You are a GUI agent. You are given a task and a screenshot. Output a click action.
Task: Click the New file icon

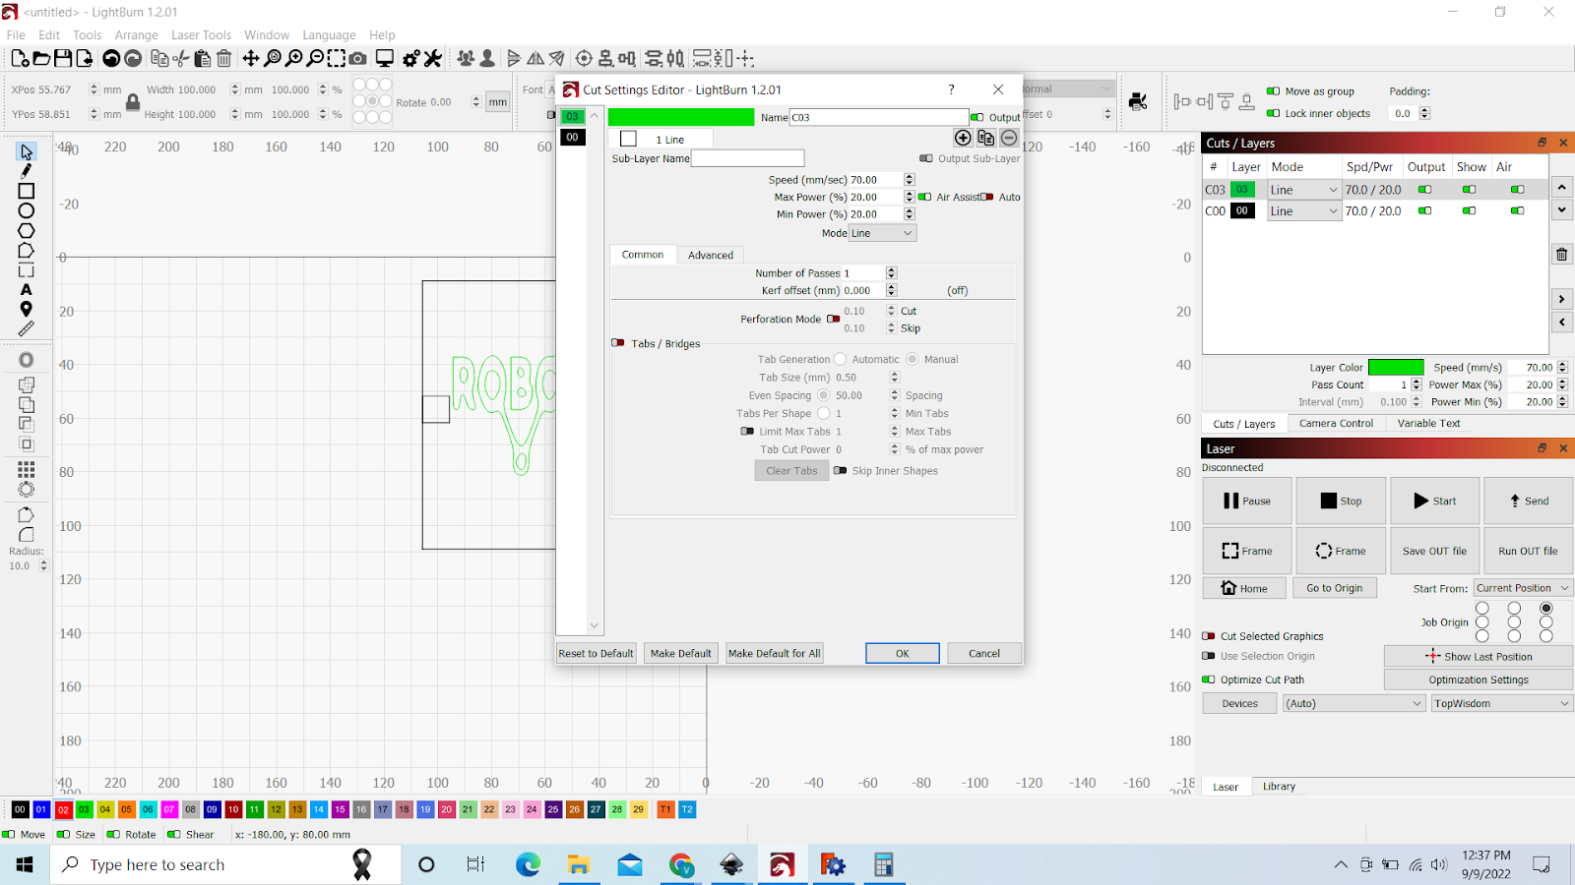(x=20, y=59)
